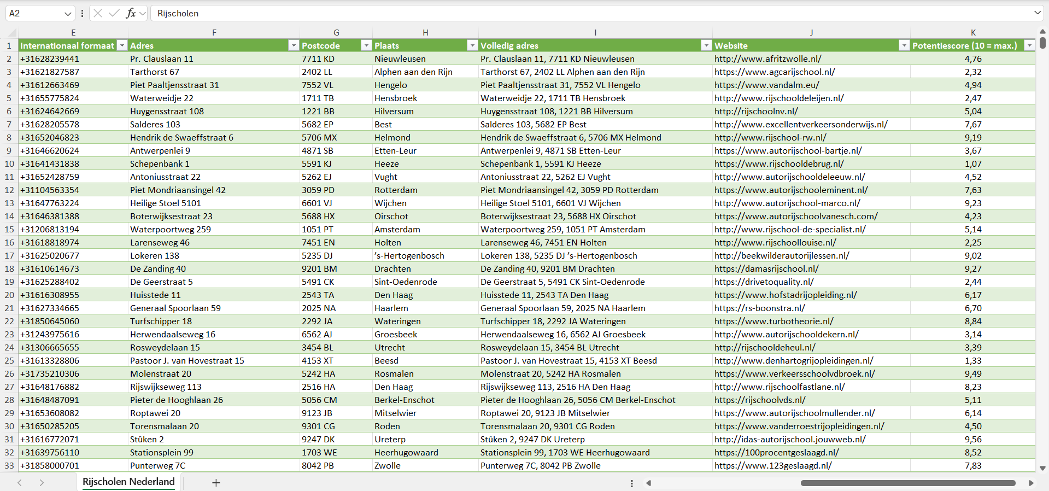Click the Cancel X icon in formula bar

(98, 13)
